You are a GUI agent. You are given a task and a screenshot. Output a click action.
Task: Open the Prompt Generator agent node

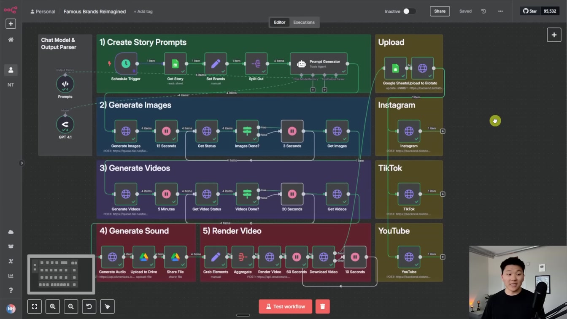tap(319, 64)
